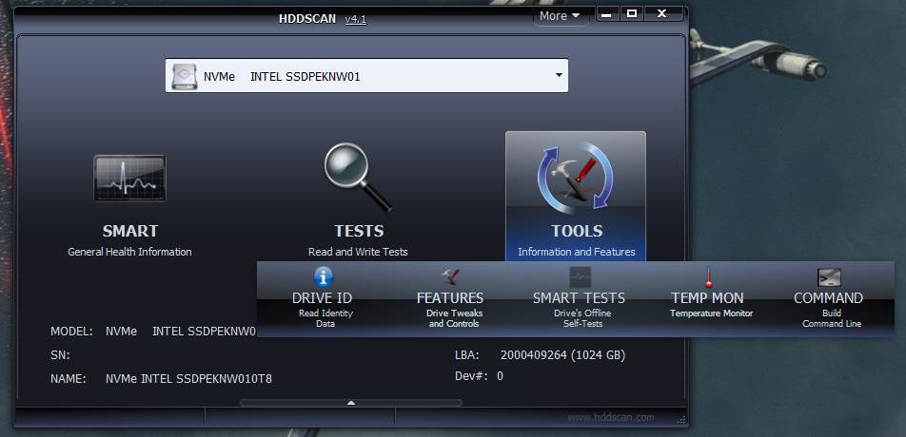The height and width of the screenshot is (437, 906).
Task: Collapse info panel with up arrow
Action: coord(351,403)
